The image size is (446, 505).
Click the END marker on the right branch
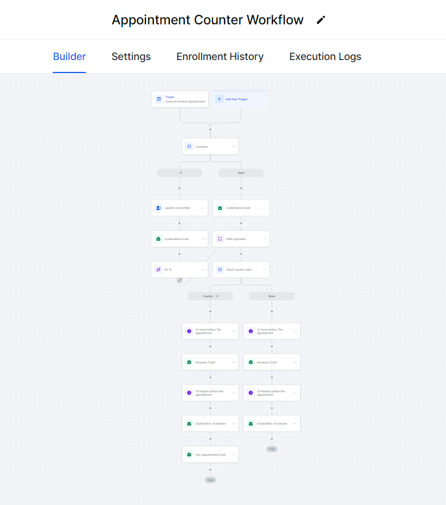tap(272, 448)
